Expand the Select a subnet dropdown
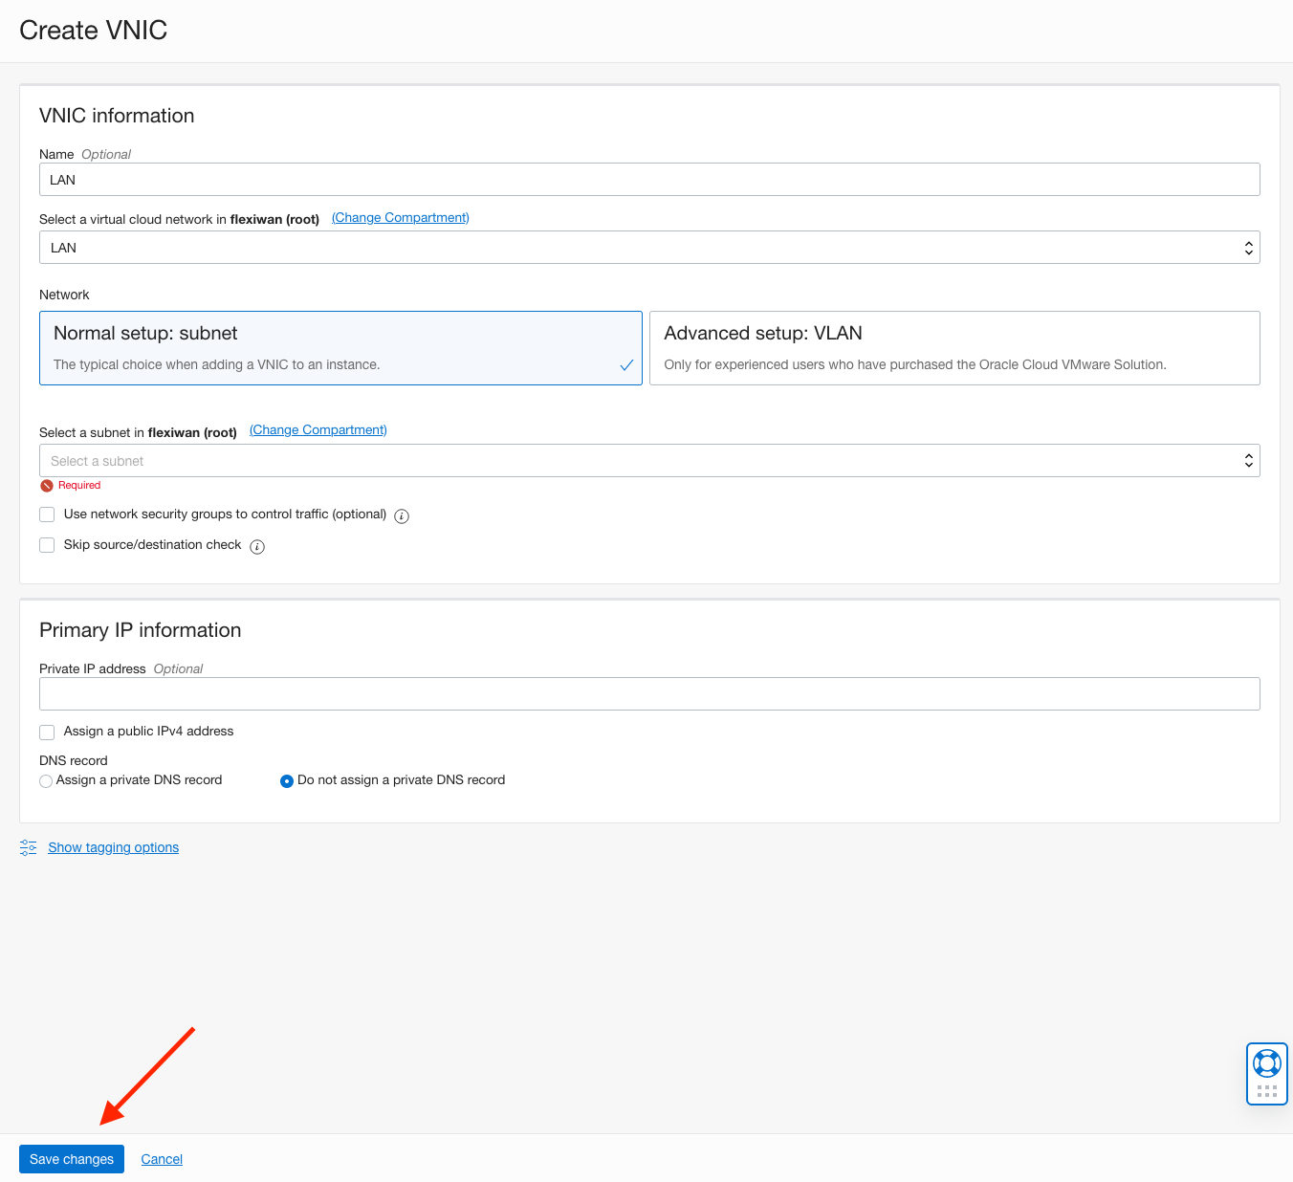The width and height of the screenshot is (1293, 1182). click(x=648, y=461)
